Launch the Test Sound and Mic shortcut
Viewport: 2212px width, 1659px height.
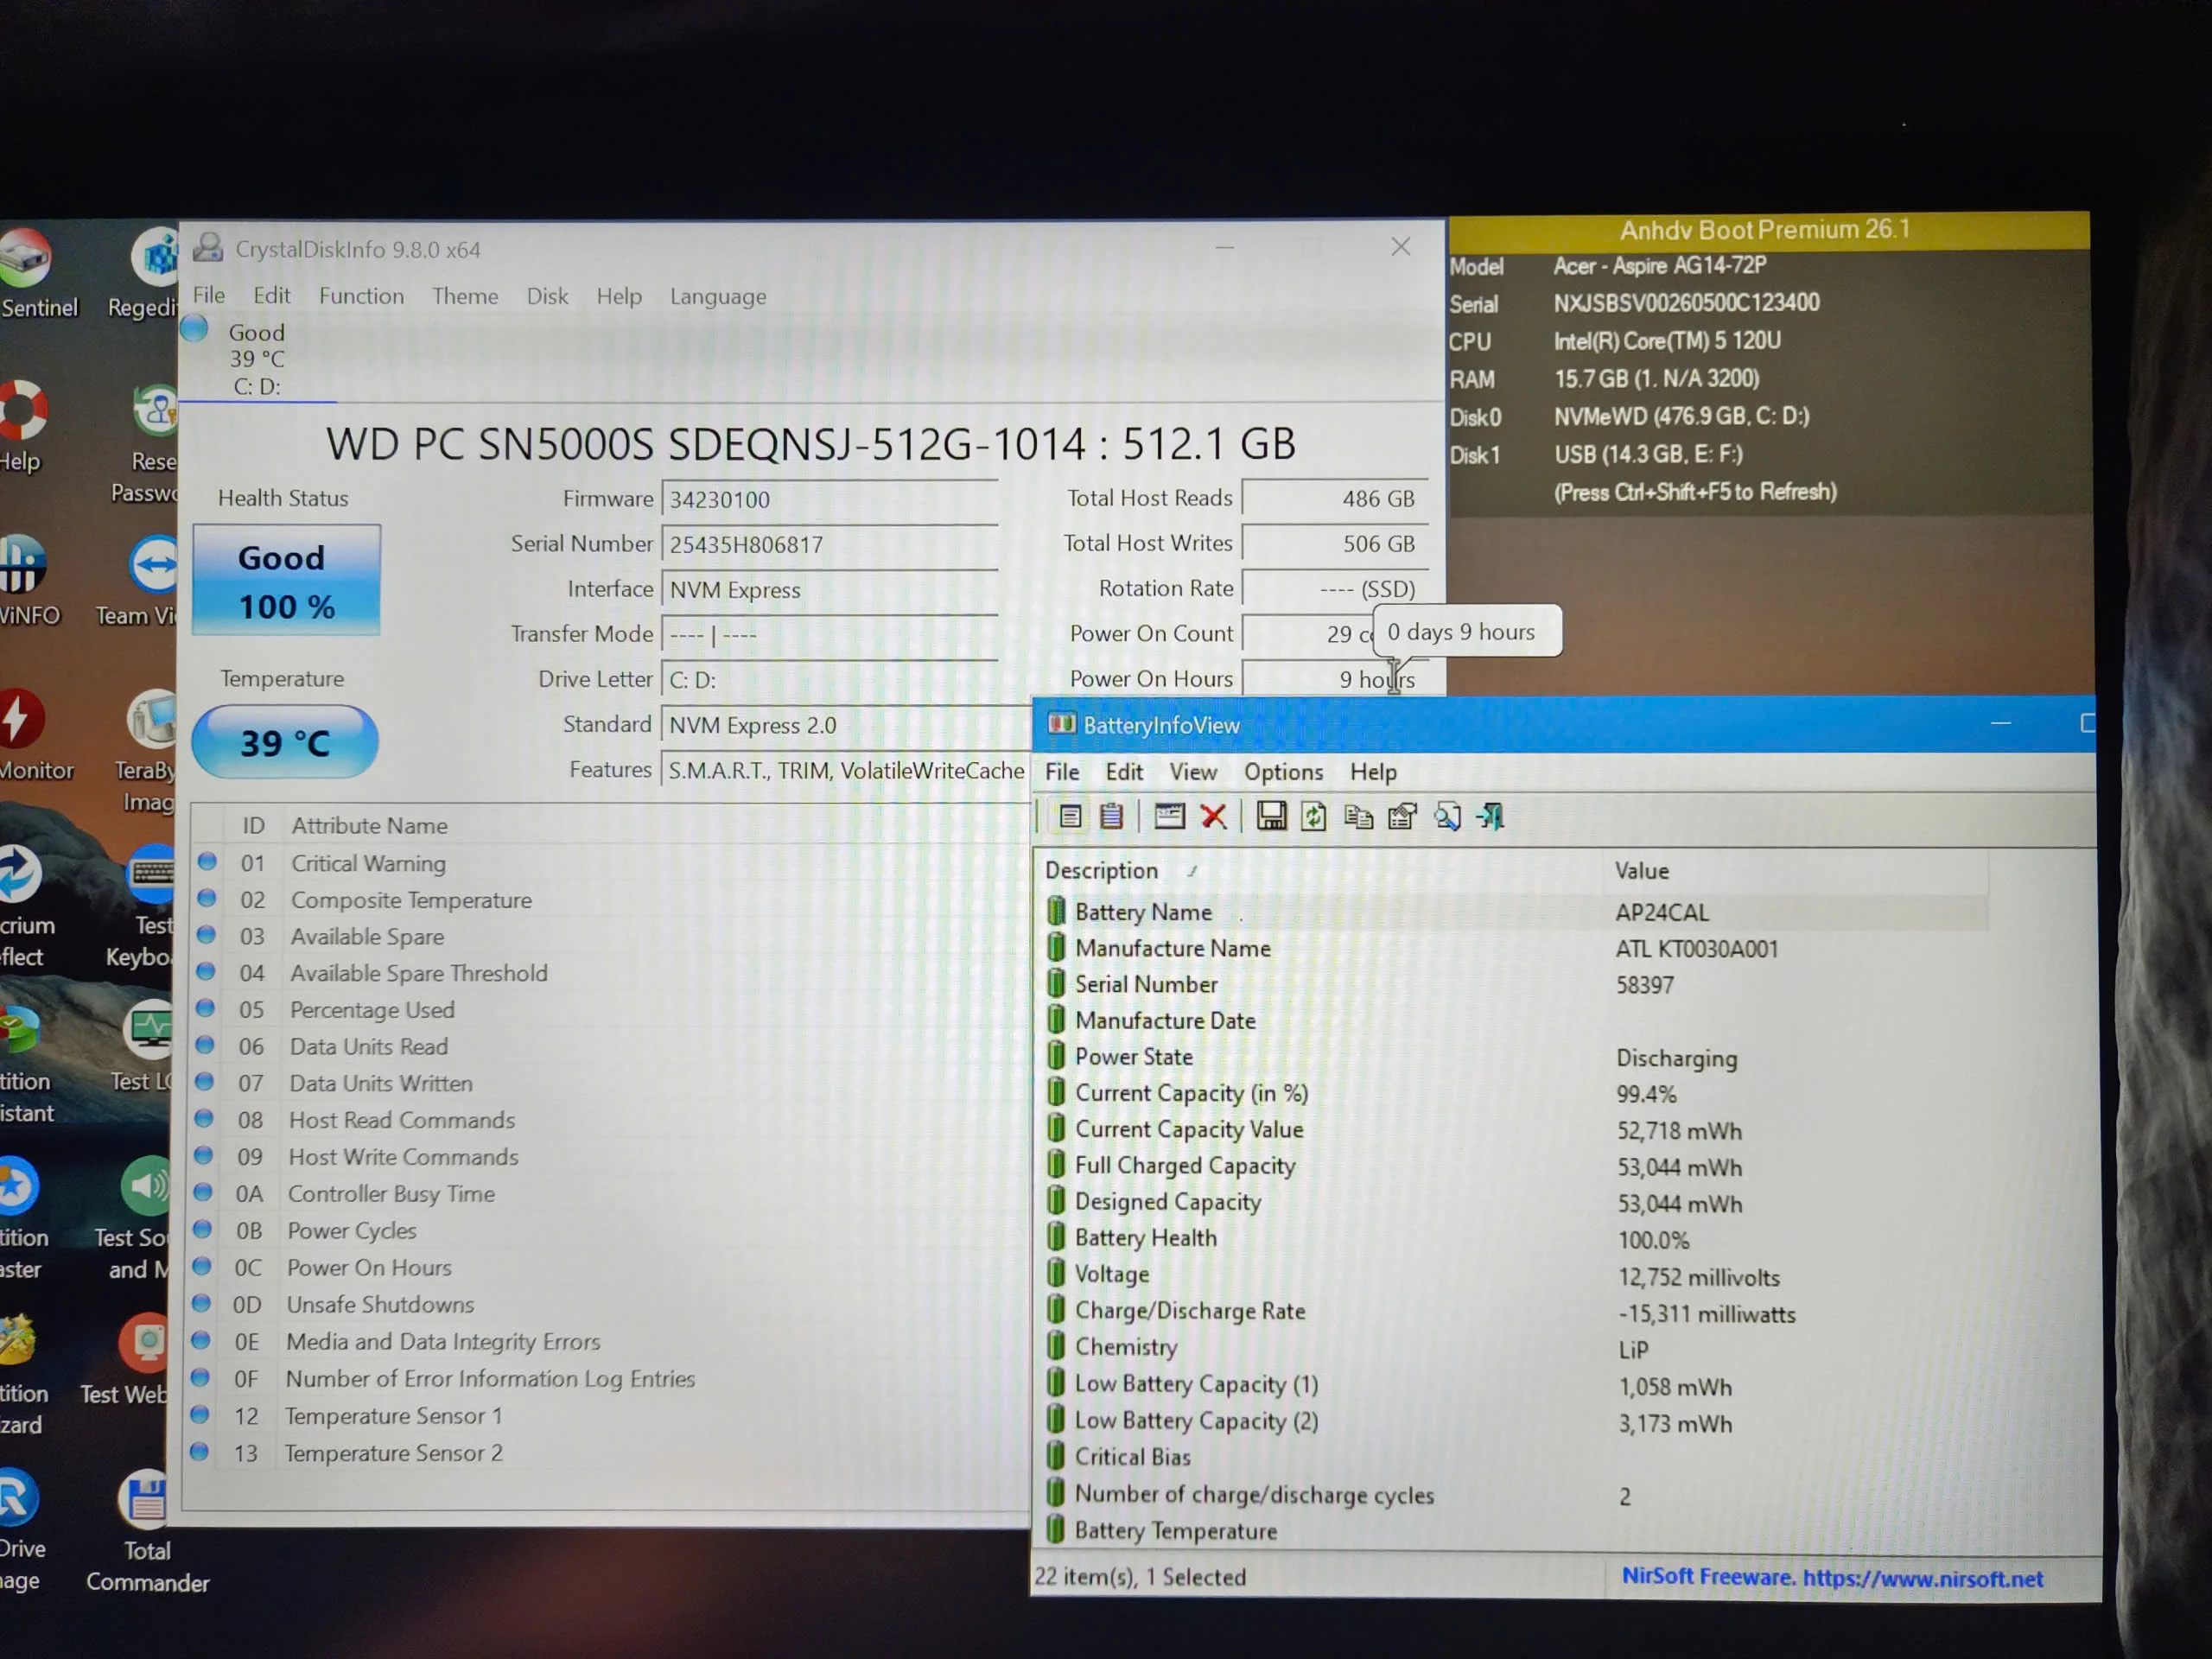pyautogui.click(x=134, y=1220)
